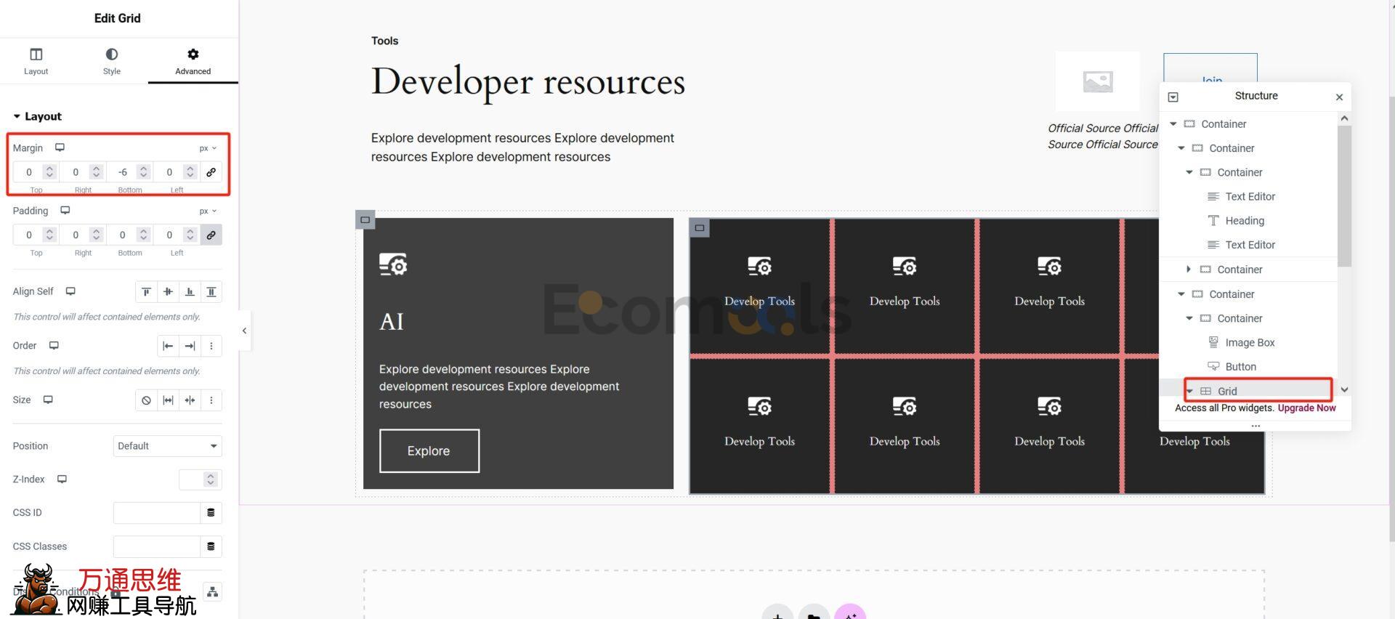Click Margin responsive device icon
Image resolution: width=1395 pixels, height=619 pixels.
point(60,147)
